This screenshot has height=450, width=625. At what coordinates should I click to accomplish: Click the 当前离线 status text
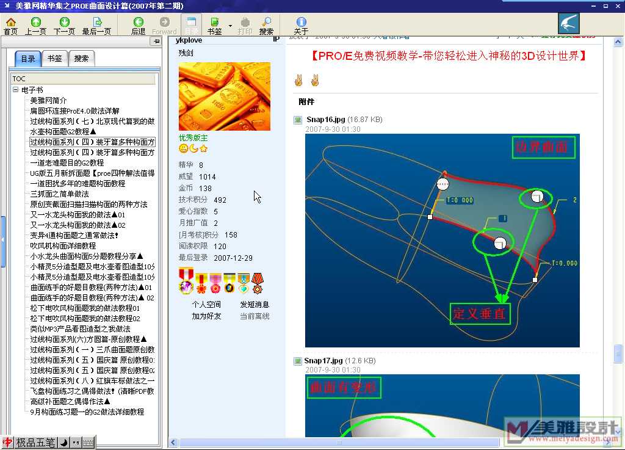(x=255, y=316)
